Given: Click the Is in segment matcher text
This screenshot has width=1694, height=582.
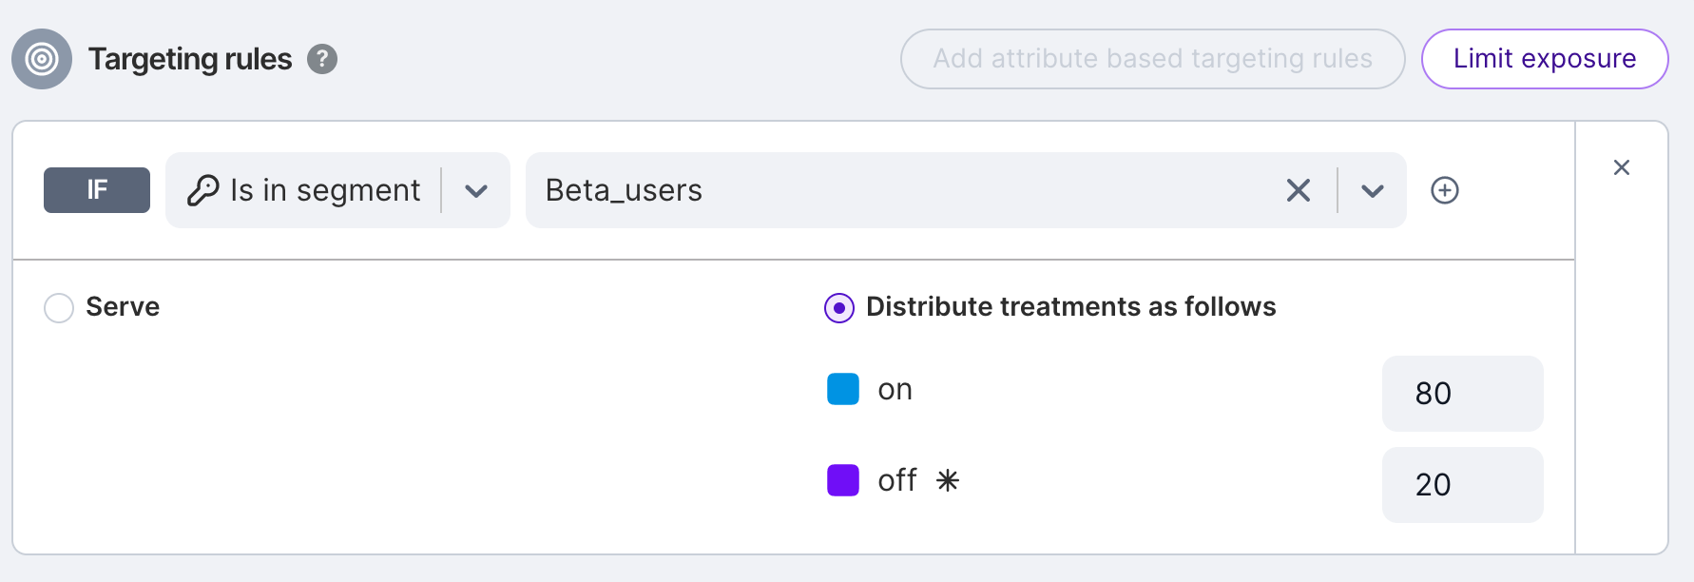Looking at the screenshot, I should tap(325, 190).
